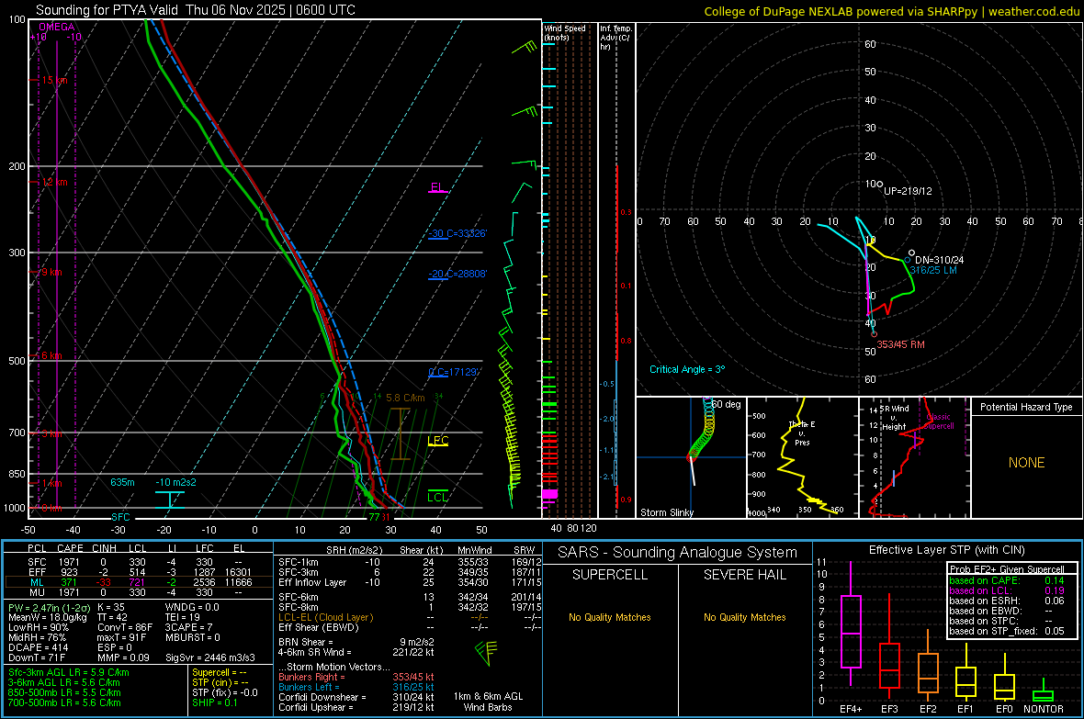The width and height of the screenshot is (1084, 719).
Task: Click the BRN Shear = 9 m2/s2 row
Action: 356,642
